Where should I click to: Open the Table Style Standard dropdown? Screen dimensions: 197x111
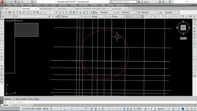coord(149,12)
